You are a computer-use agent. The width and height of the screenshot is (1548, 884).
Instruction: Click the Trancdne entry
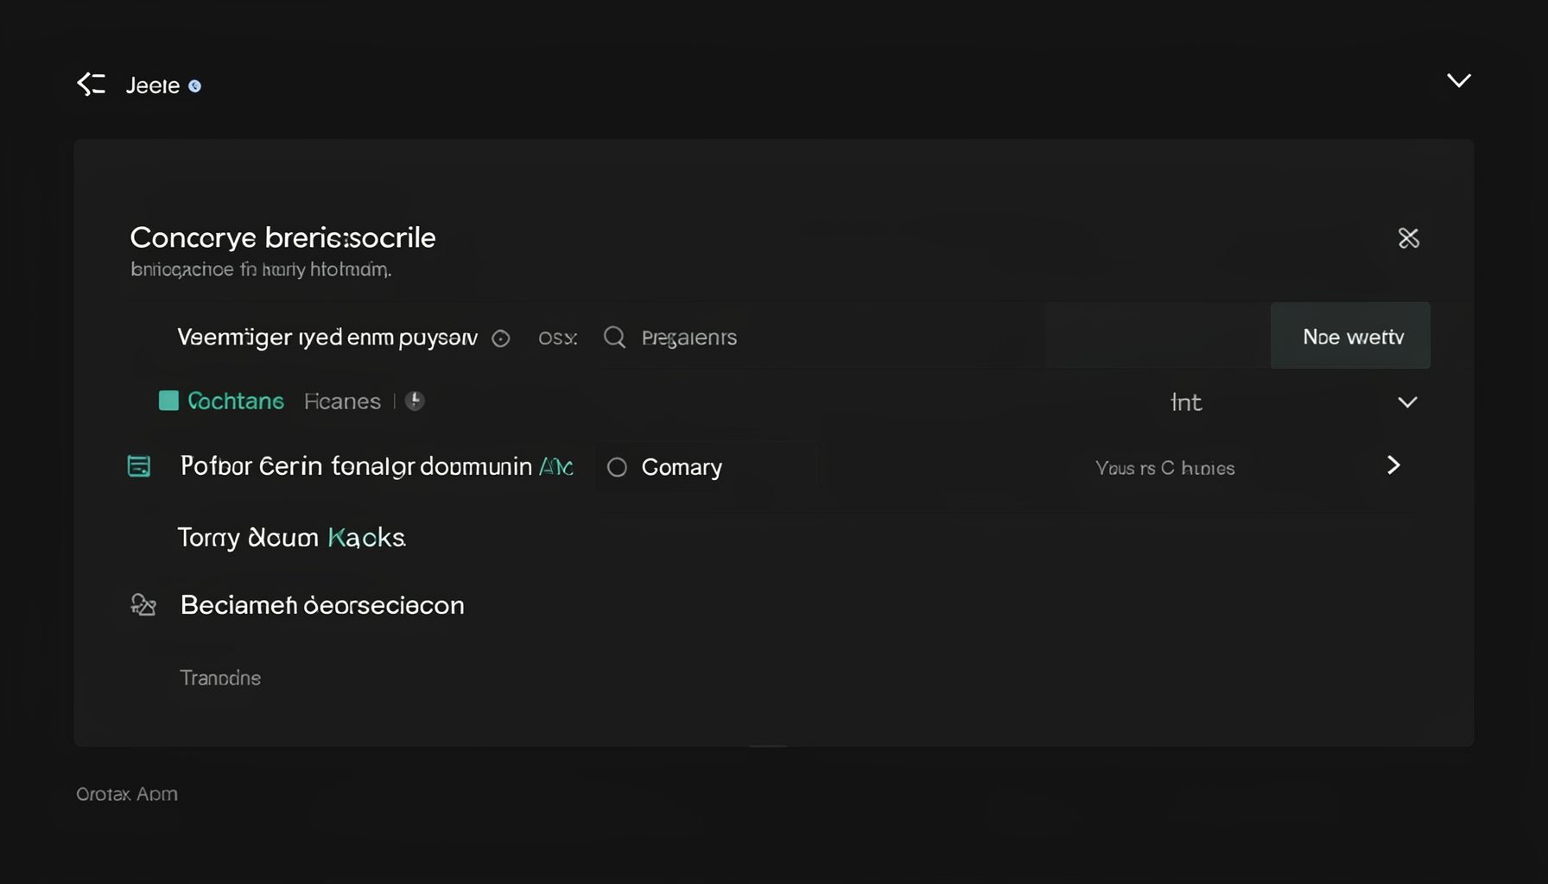pyautogui.click(x=220, y=678)
